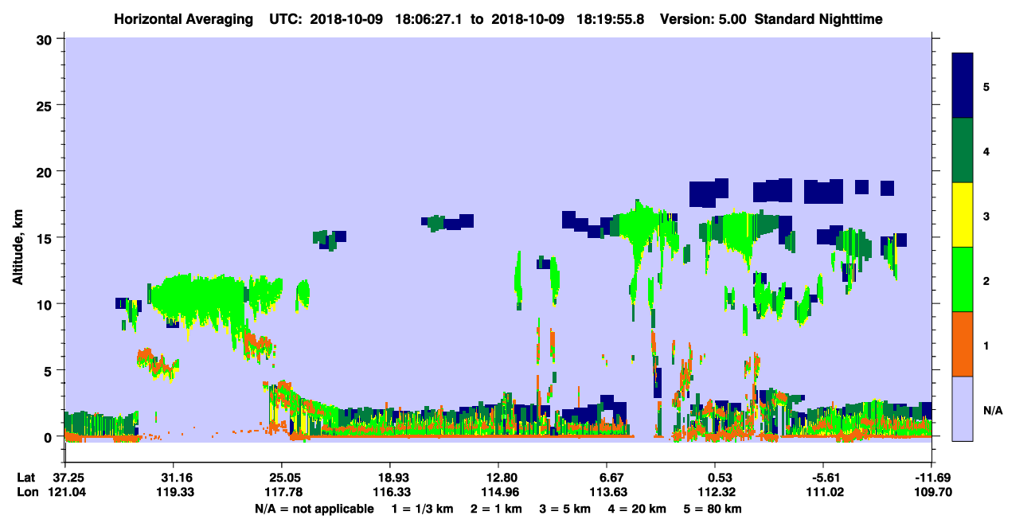Click the 'Version: 5.00' text
1035x531 pixels.
coord(703,18)
